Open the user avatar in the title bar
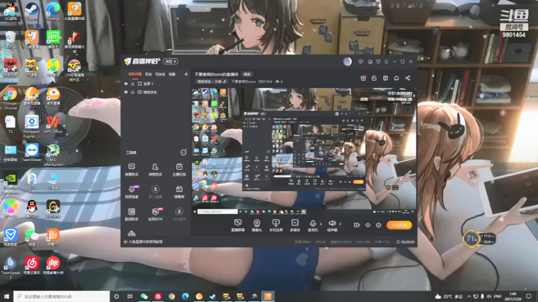538x302 pixels. point(347,62)
